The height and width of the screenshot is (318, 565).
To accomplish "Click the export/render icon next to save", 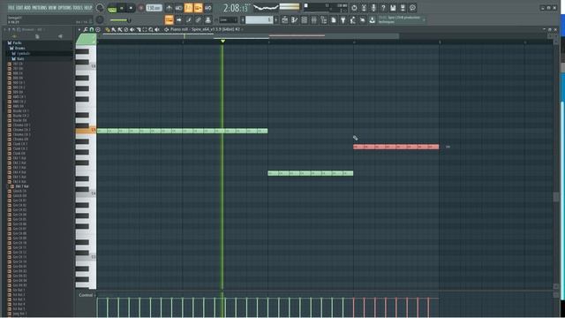I will click(403, 8).
